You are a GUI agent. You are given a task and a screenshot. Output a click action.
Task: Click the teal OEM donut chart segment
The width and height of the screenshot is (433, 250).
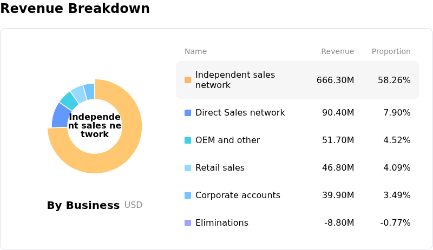tap(68, 100)
